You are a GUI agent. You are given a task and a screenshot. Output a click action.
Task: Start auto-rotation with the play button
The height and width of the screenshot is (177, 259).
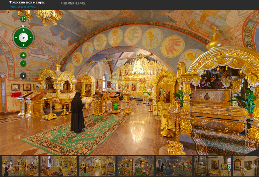click(x=24, y=38)
